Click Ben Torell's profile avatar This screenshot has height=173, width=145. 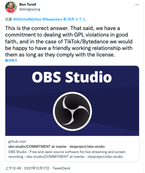pos(11,7)
